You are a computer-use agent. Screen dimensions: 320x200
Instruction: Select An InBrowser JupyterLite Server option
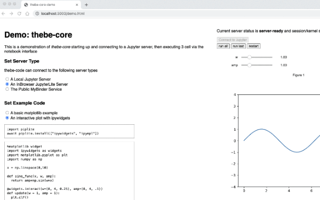click(x=7, y=84)
